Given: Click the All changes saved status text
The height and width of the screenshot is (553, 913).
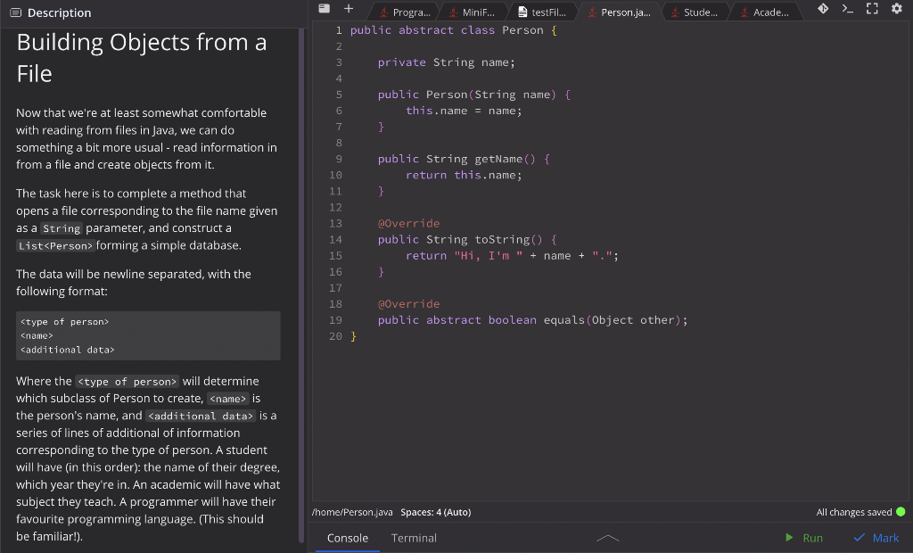Looking at the screenshot, I should coord(853,512).
